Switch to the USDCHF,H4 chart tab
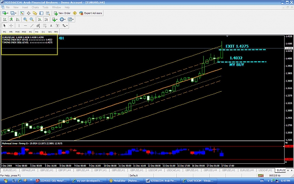 155,170
